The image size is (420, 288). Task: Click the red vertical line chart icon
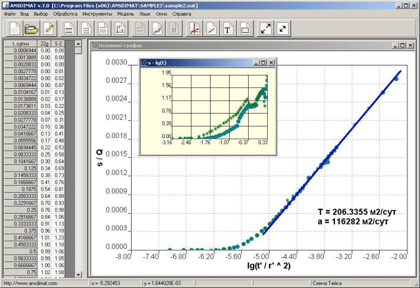(x=195, y=29)
